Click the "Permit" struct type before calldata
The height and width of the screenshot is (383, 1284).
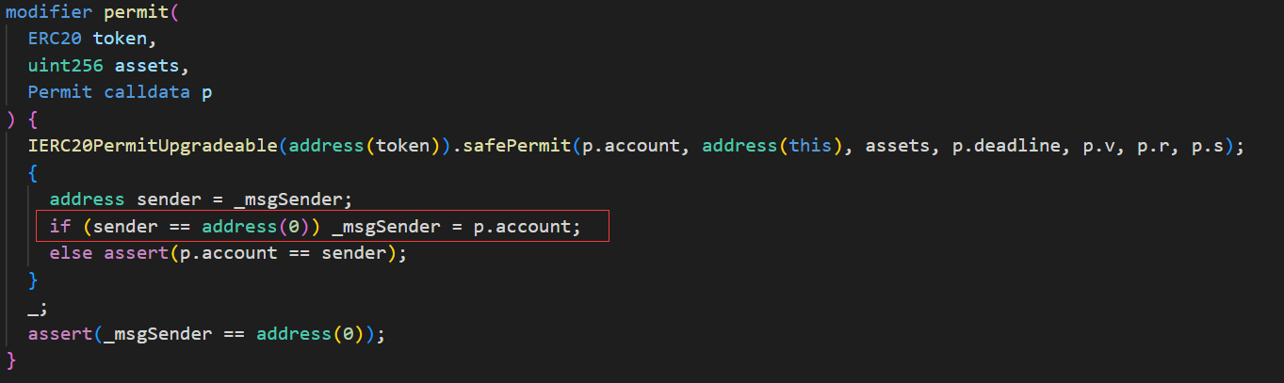(60, 92)
